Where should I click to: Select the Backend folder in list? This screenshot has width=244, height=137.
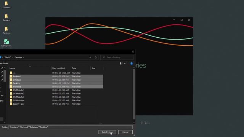pos(56,76)
